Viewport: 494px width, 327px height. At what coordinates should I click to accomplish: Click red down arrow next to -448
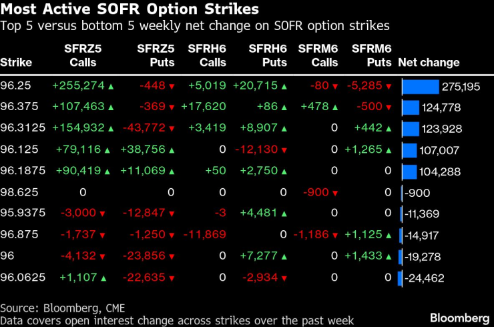tap(172, 87)
